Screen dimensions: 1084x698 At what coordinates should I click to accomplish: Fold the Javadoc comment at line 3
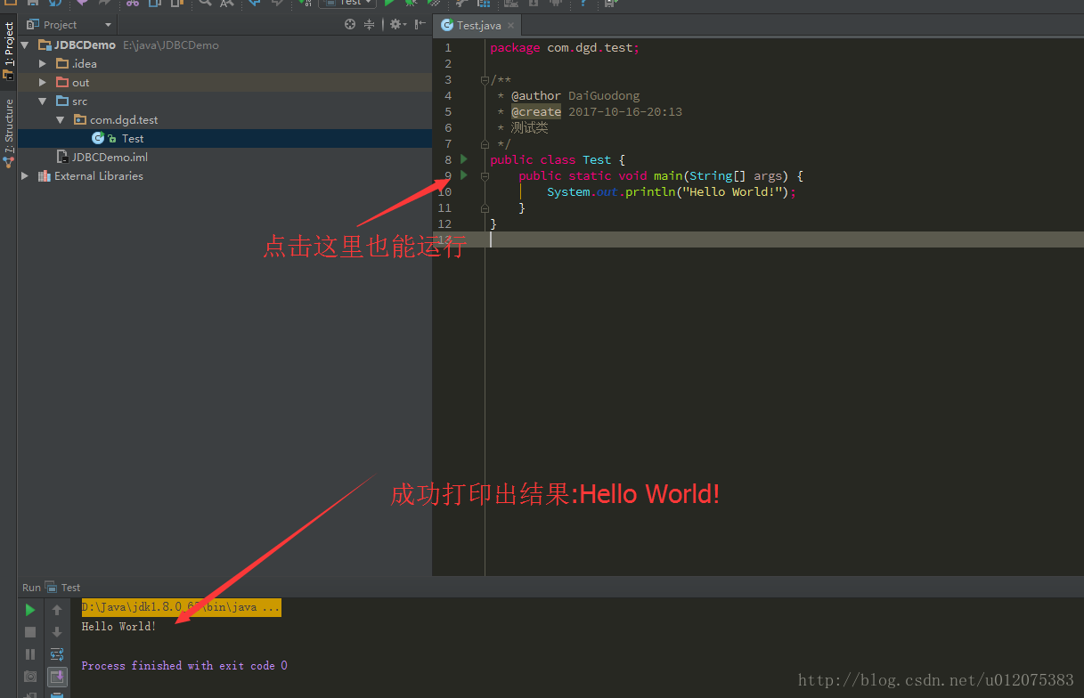[485, 80]
